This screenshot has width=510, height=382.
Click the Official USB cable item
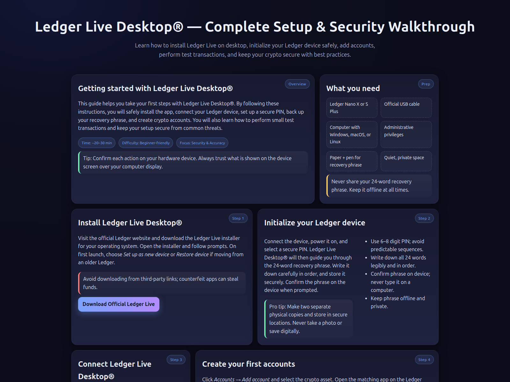(x=406, y=108)
